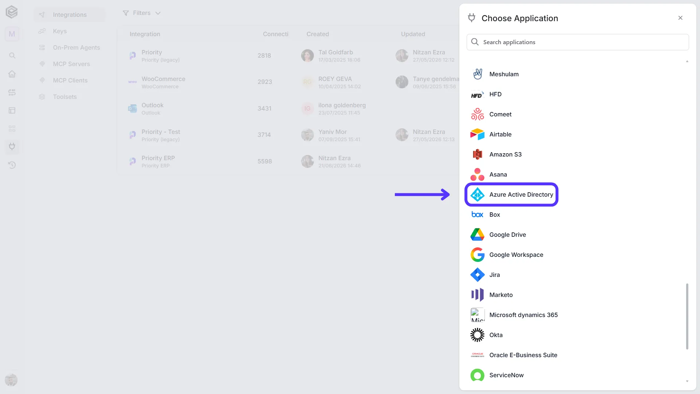This screenshot has width=700, height=394.
Task: Select the Jira application icon
Action: 477,275
